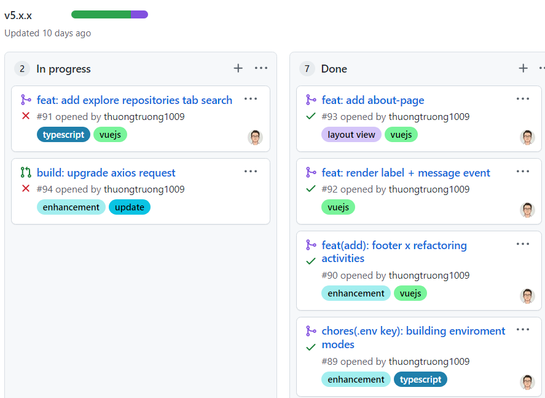The height and width of the screenshot is (398, 545).
Task: Open options menu for upgrade axios card
Action: (x=251, y=172)
